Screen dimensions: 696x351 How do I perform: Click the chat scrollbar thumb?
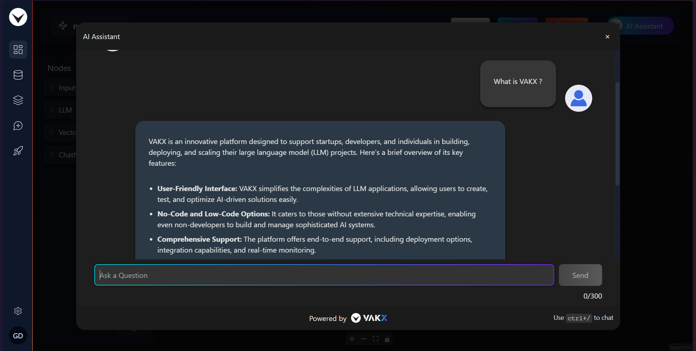point(617,134)
